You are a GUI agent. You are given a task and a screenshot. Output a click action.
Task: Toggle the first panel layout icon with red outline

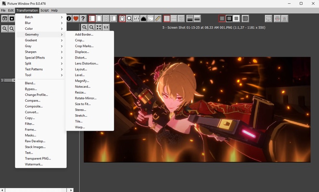coord(92,19)
